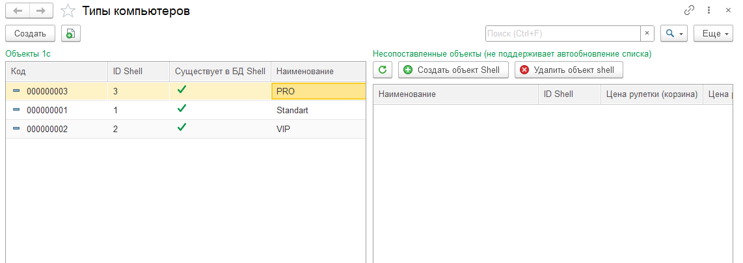This screenshot has height=263, width=743.
Task: Create a new item by copying
Action: click(71, 34)
